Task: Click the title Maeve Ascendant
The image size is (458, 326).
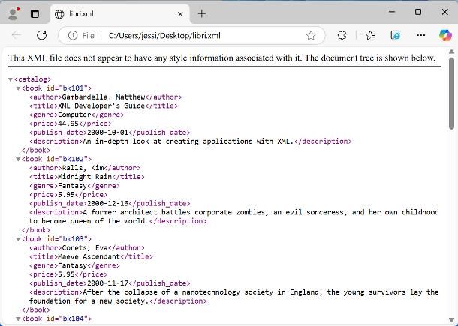Action: [89, 256]
